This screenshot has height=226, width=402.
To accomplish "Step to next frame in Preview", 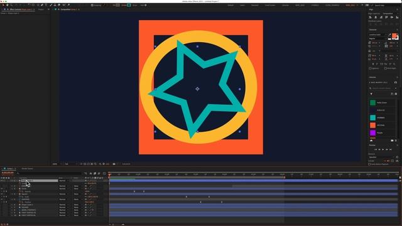I will point(387,149).
